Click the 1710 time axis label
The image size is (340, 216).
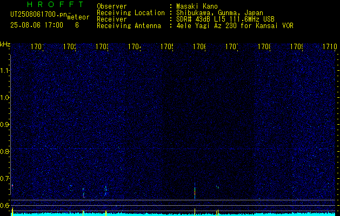click(x=330, y=46)
